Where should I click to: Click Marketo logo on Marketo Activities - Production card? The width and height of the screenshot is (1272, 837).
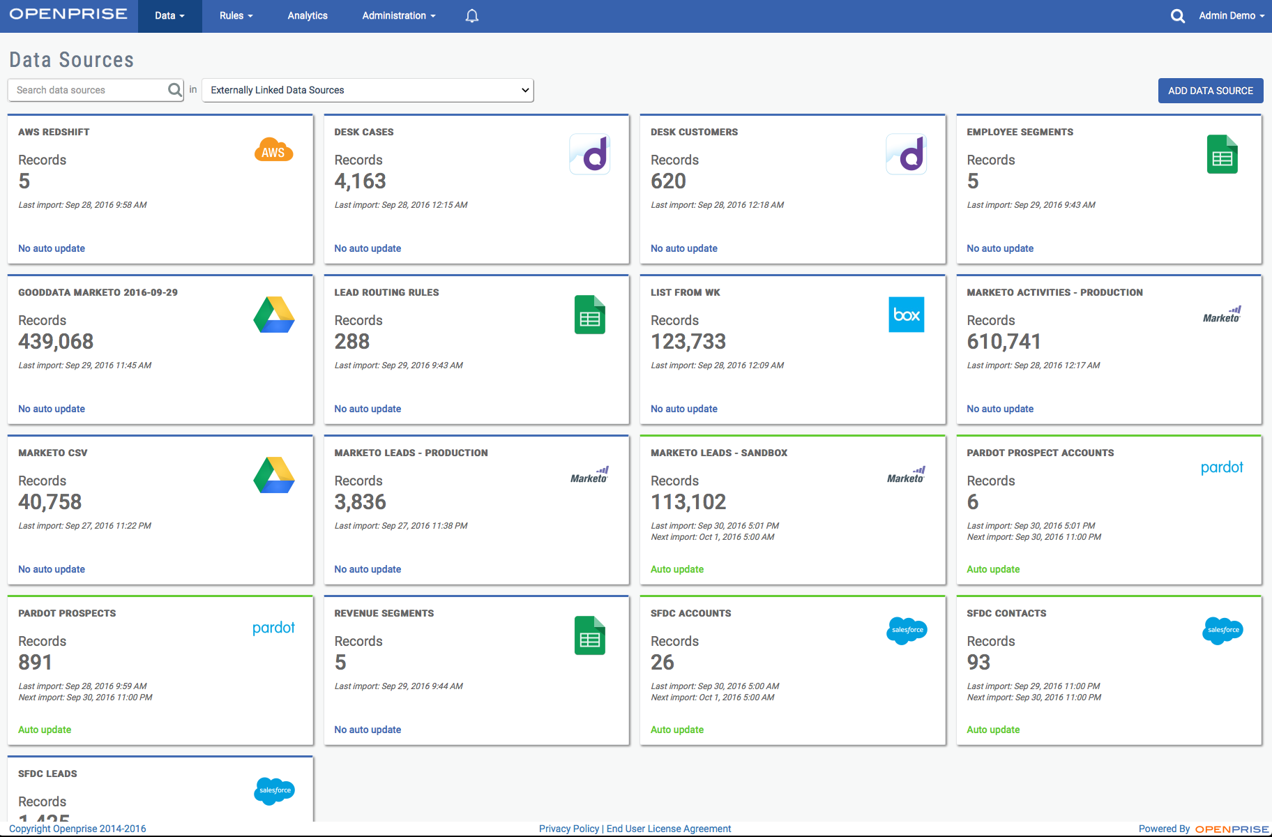[x=1222, y=315]
